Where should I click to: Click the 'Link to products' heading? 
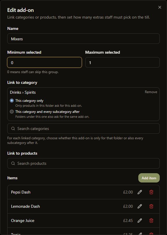click(x=22, y=153)
